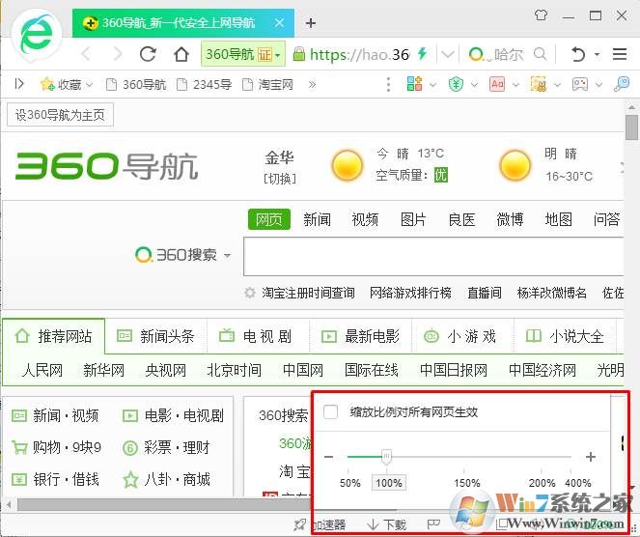Screen dimensions: 640x537
Task: Select the 新闻 search tab
Action: point(318,219)
